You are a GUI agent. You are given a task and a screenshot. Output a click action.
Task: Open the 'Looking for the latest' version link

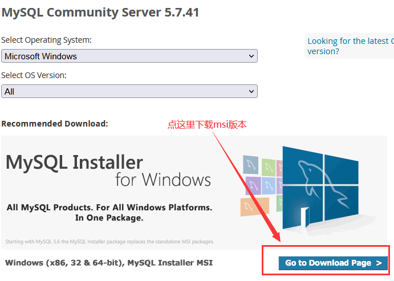coord(351,46)
